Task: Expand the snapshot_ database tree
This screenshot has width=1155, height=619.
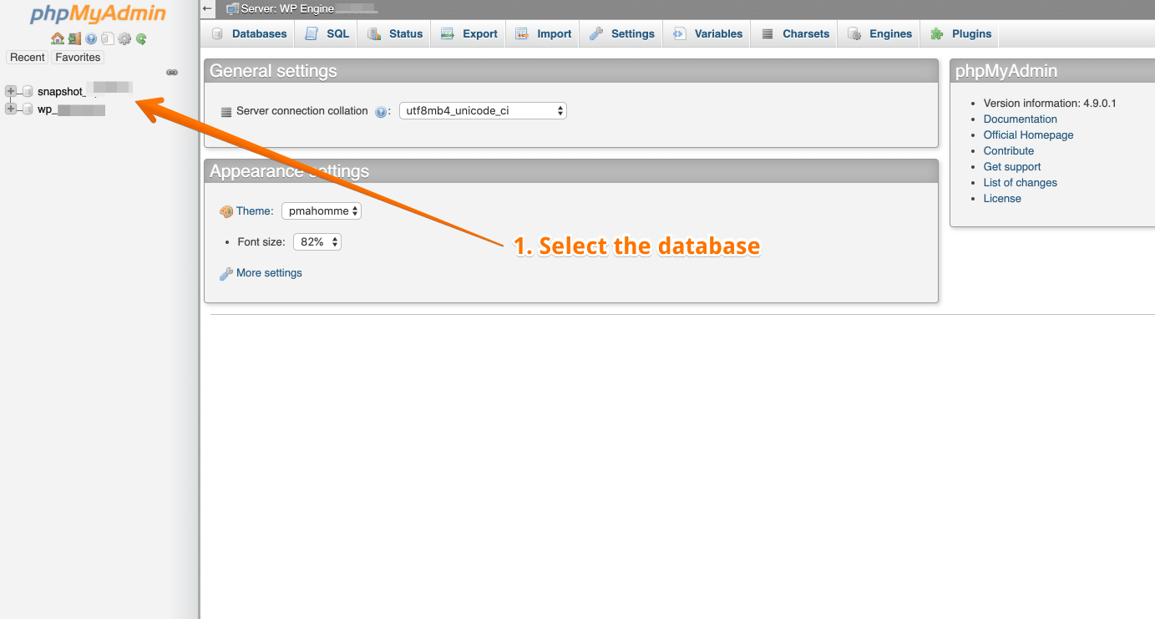Action: coord(10,91)
